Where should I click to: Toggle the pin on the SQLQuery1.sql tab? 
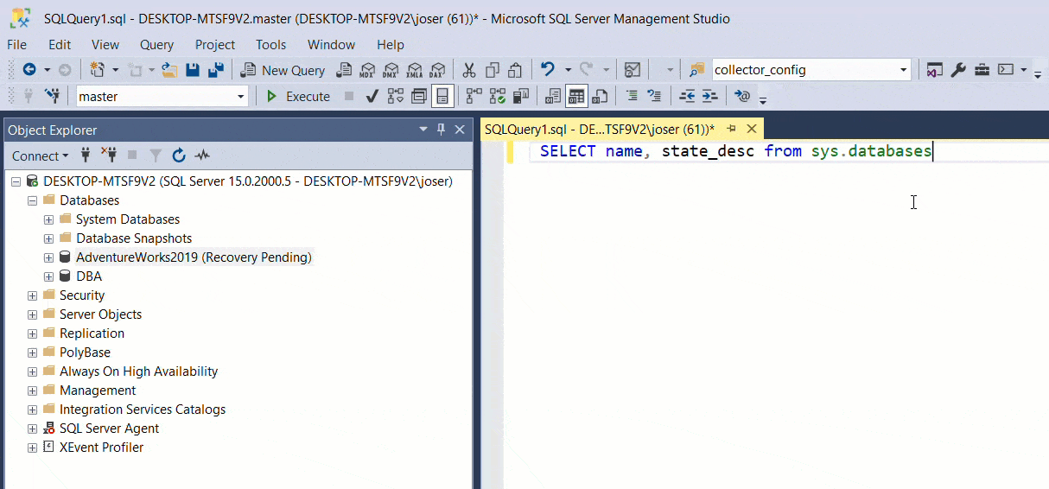[731, 129]
